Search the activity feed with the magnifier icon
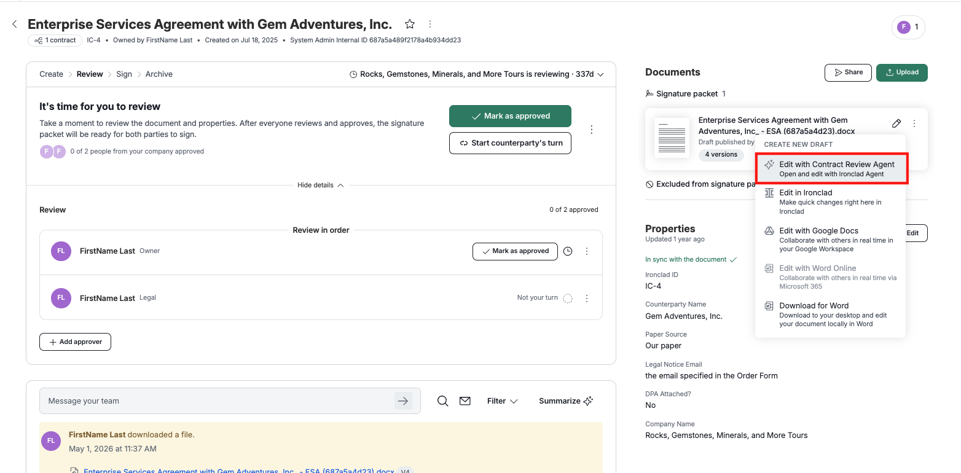Image resolution: width=961 pixels, height=473 pixels. (442, 401)
